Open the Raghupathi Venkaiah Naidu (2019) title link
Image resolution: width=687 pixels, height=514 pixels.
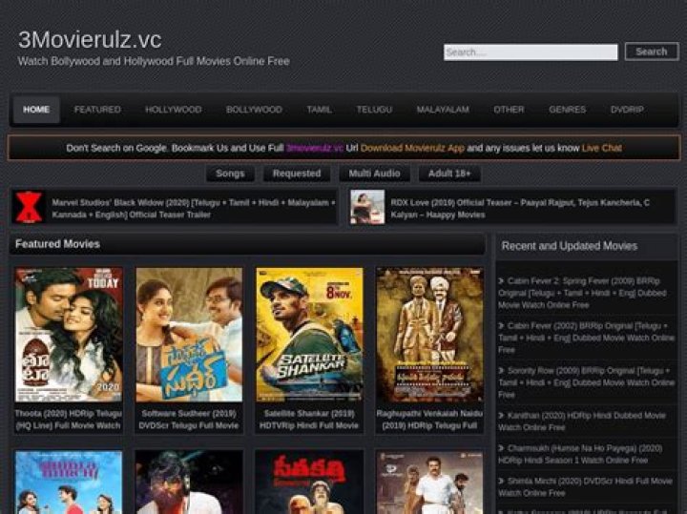429,420
